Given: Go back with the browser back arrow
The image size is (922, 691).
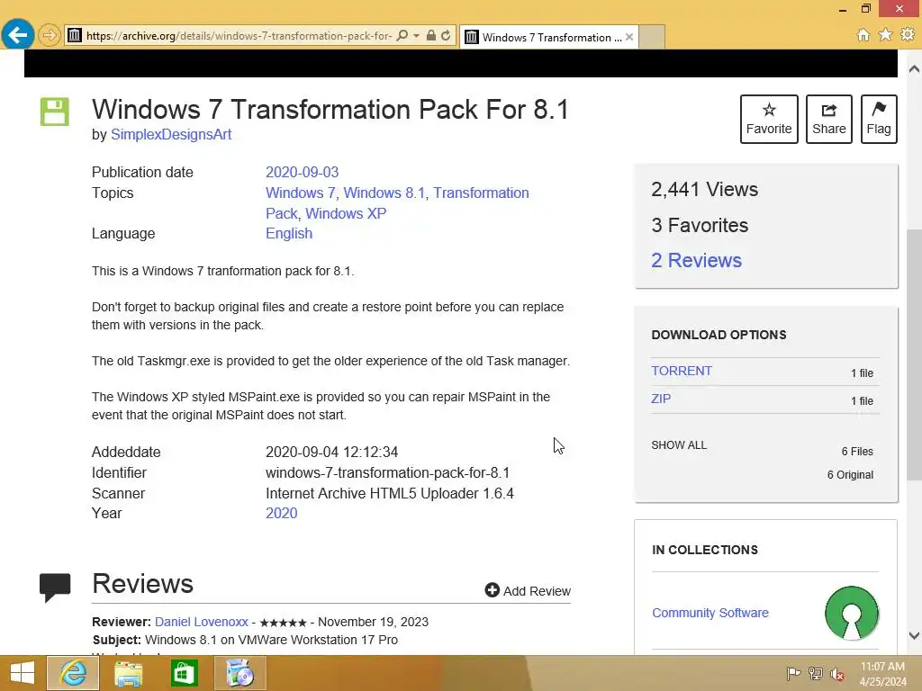Looking at the screenshot, I should coord(18,35).
